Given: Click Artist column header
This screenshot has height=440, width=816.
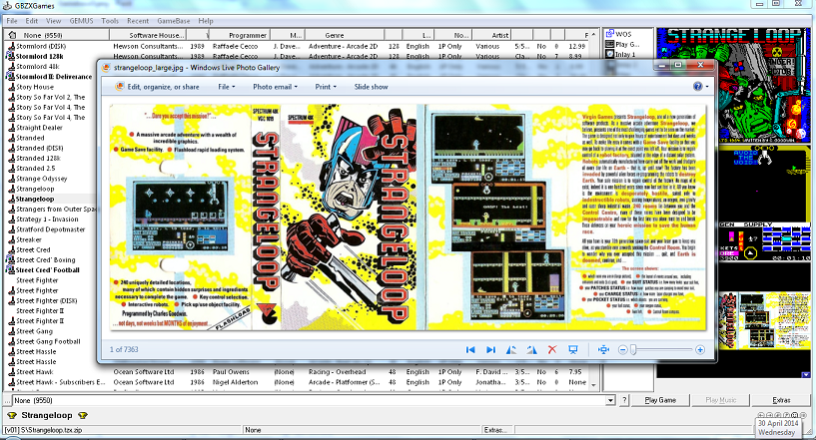Looking at the screenshot, I should [491, 35].
